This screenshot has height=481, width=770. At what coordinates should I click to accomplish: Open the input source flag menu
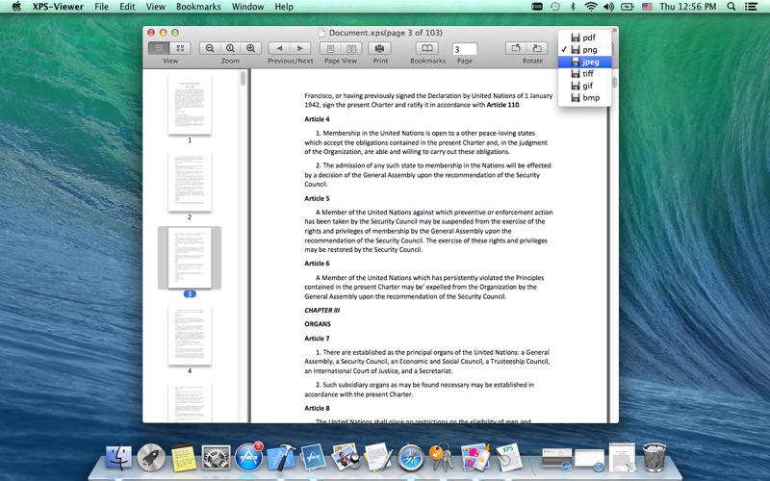click(x=647, y=7)
